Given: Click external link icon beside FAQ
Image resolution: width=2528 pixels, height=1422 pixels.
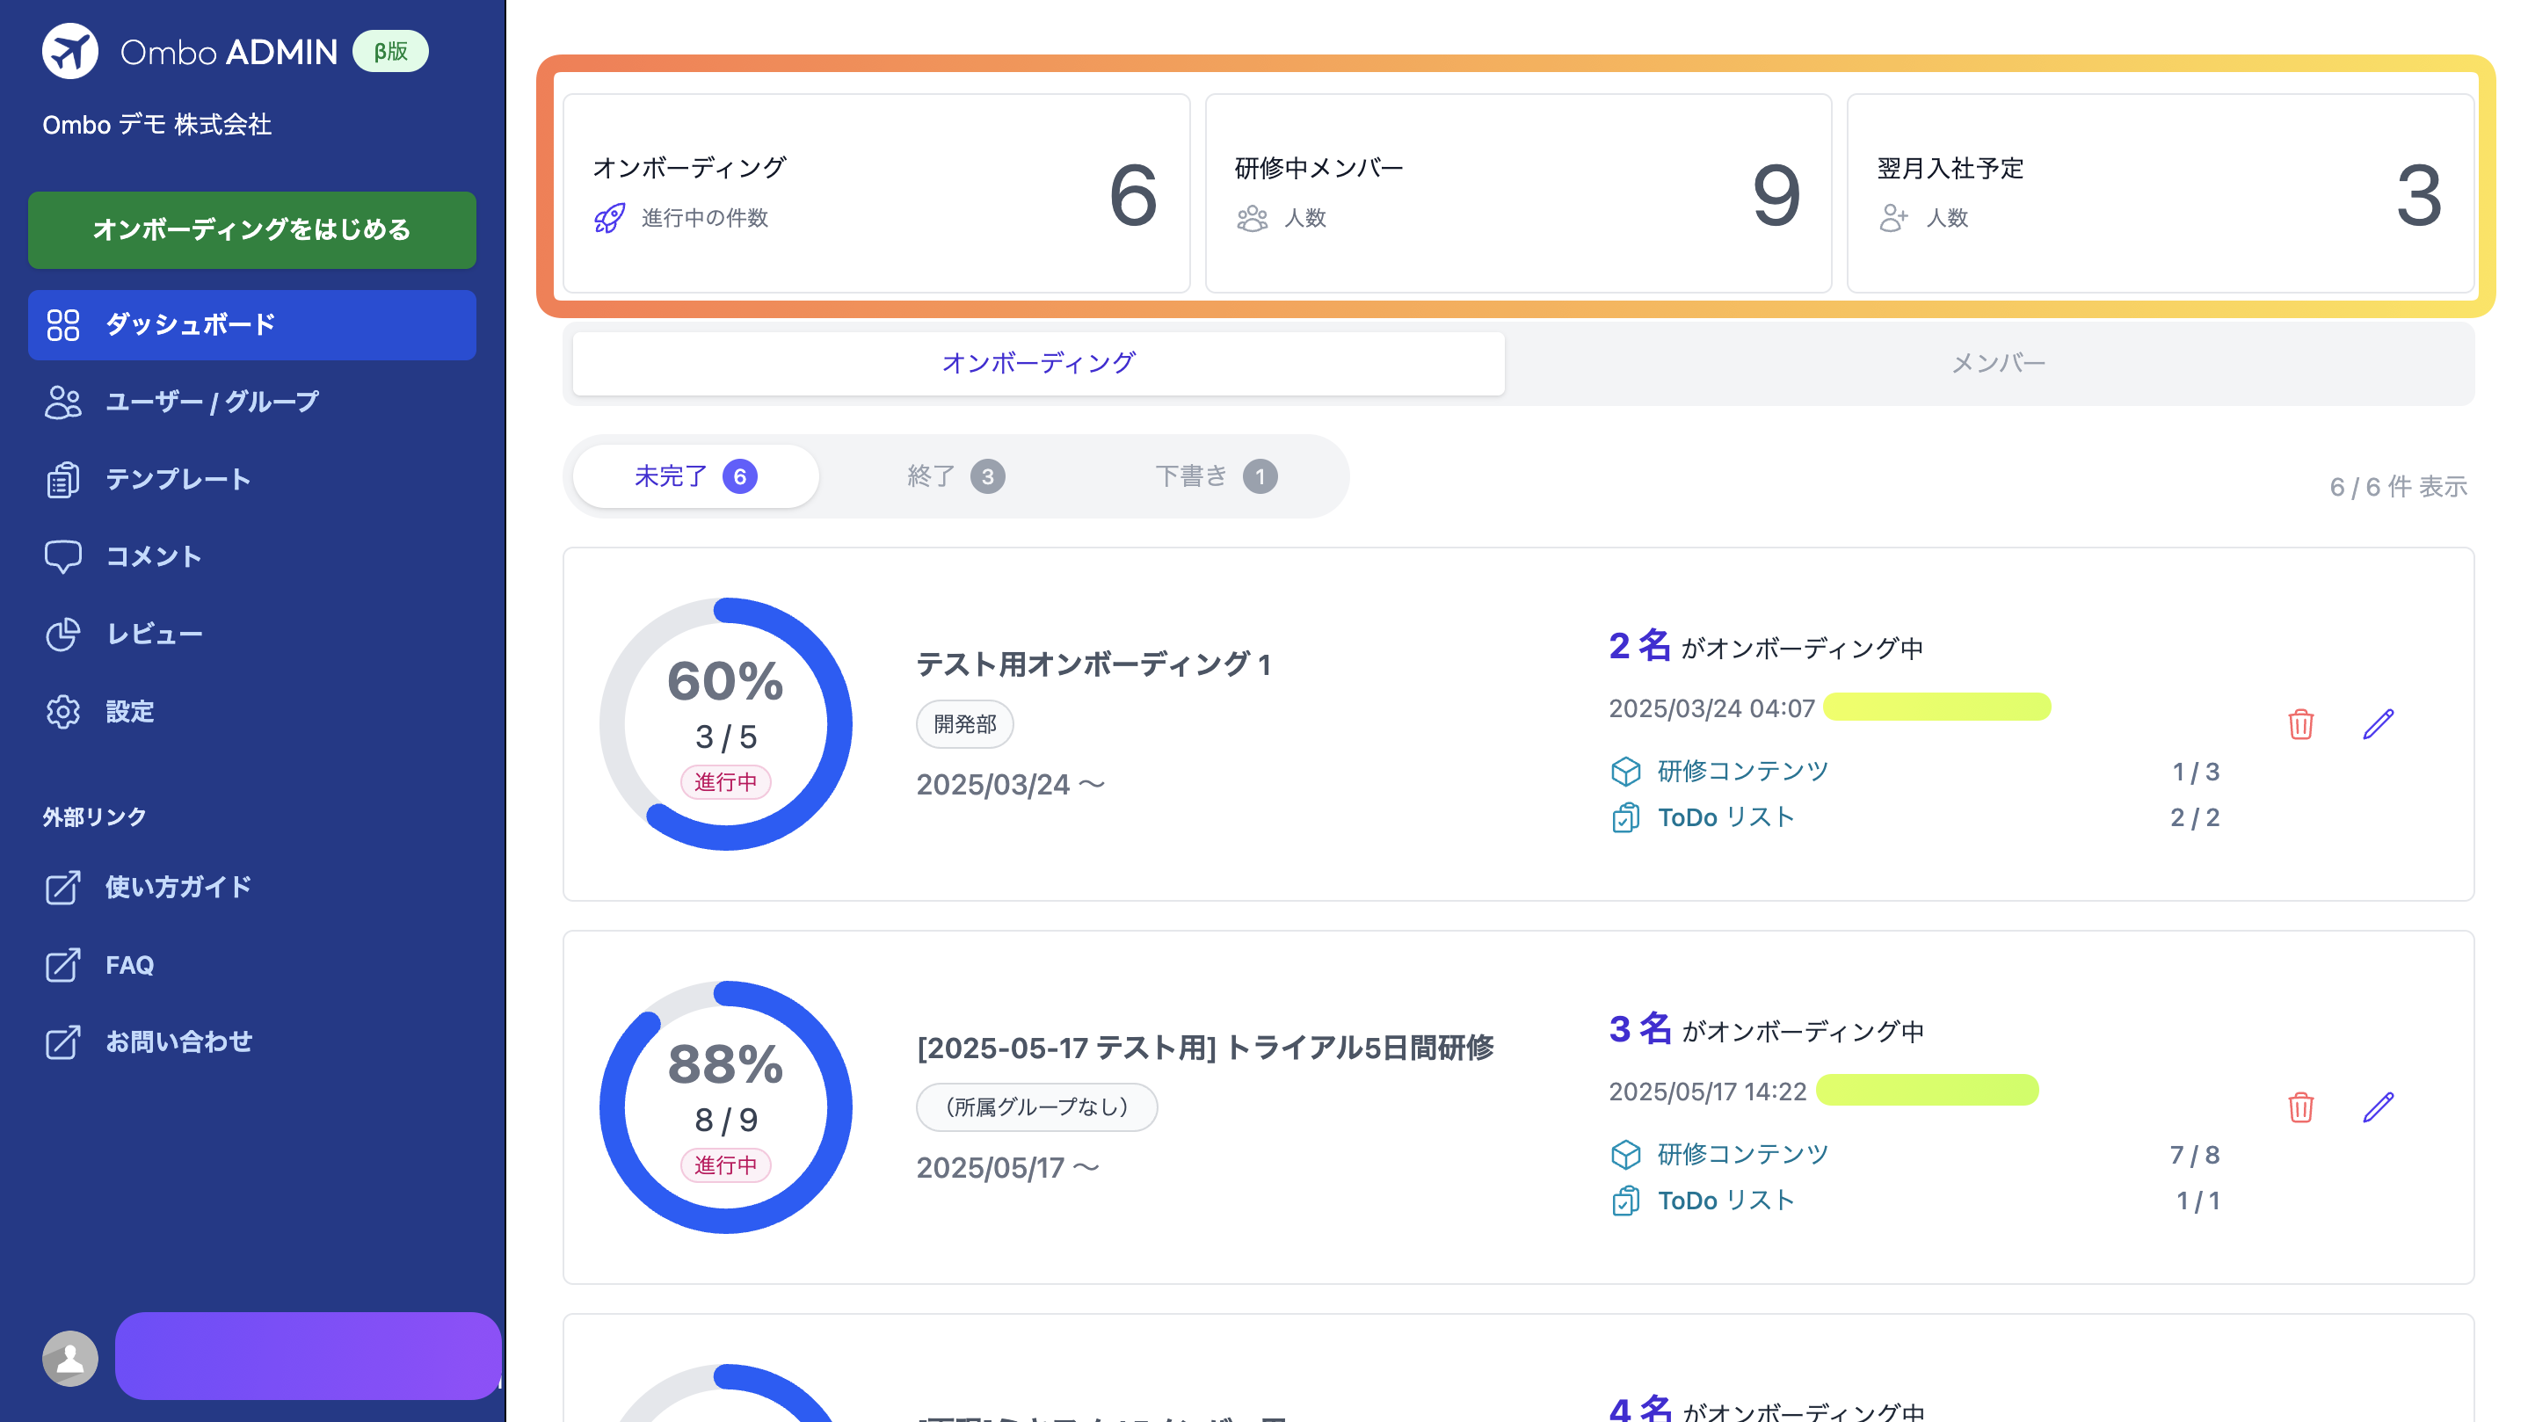Looking at the screenshot, I should (x=62, y=965).
